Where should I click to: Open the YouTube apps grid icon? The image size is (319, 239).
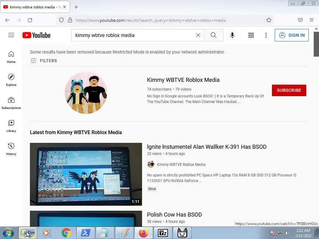coord(251,35)
